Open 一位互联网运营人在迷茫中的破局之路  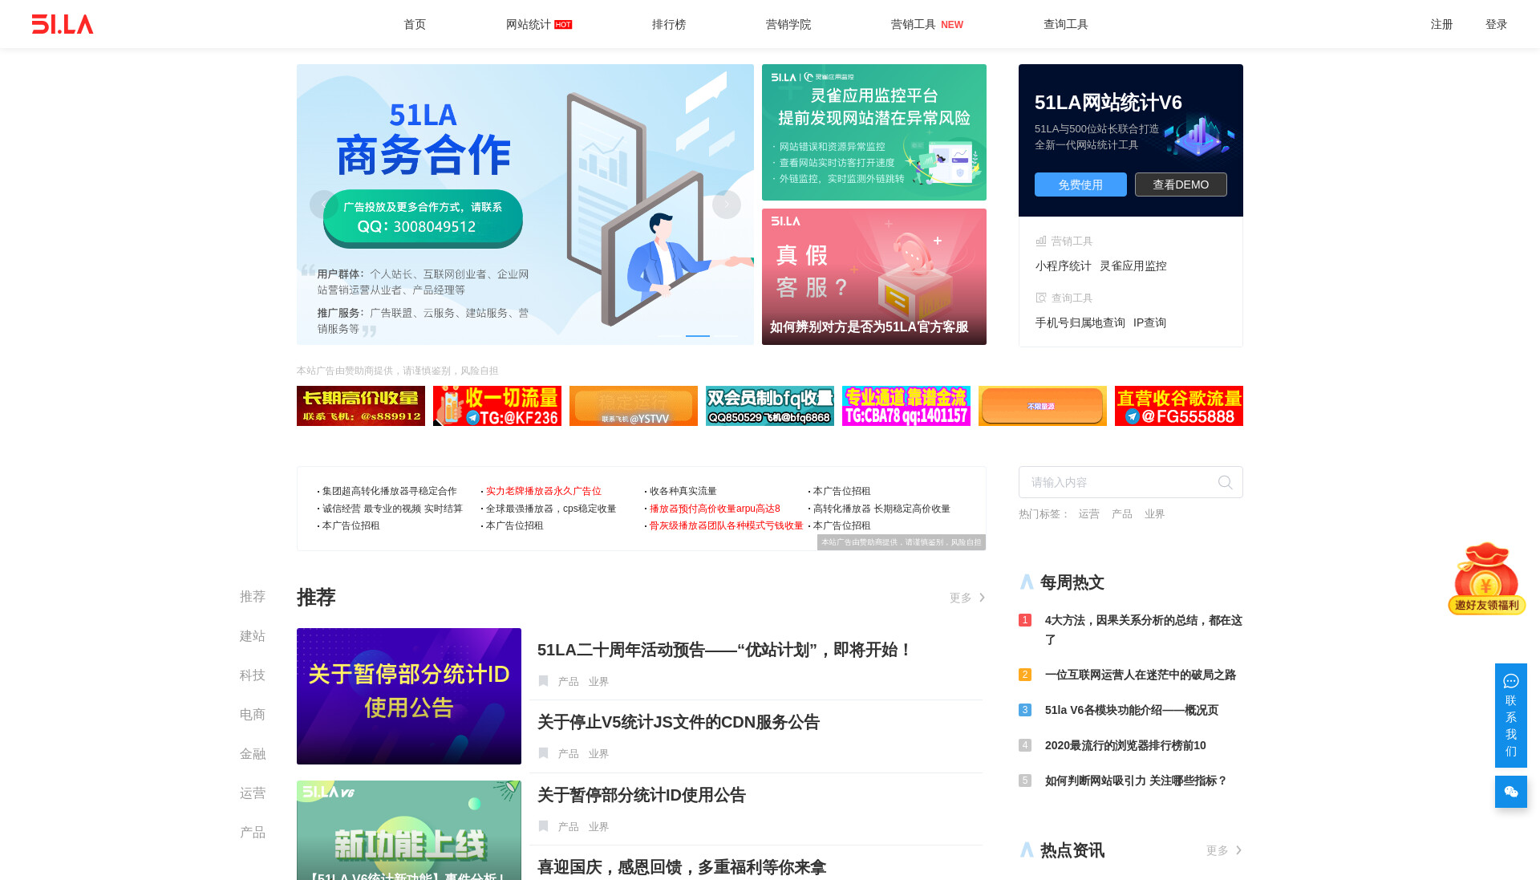1141,675
